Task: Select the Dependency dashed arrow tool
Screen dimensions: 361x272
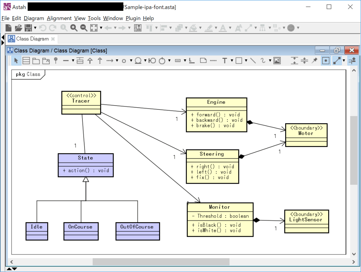Action: 110,61
